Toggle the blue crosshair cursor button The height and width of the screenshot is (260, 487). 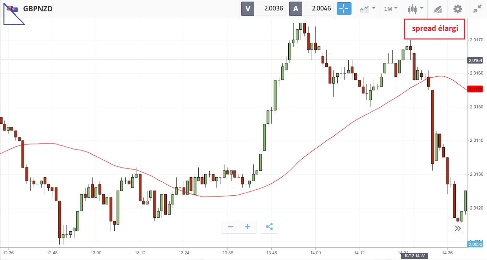coord(344,9)
